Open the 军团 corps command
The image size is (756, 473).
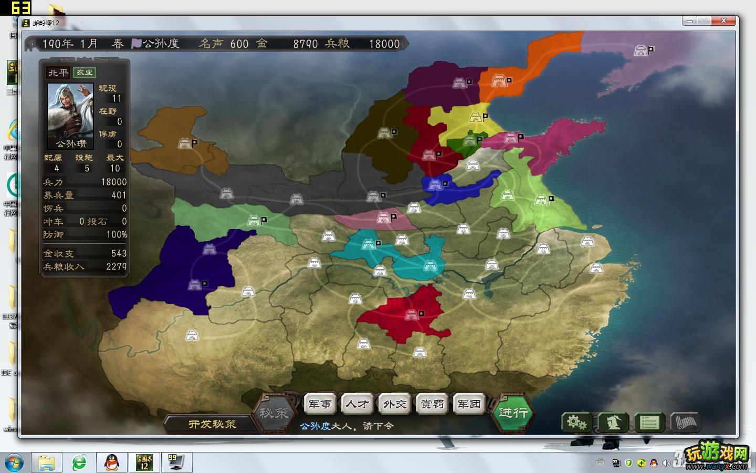(469, 404)
